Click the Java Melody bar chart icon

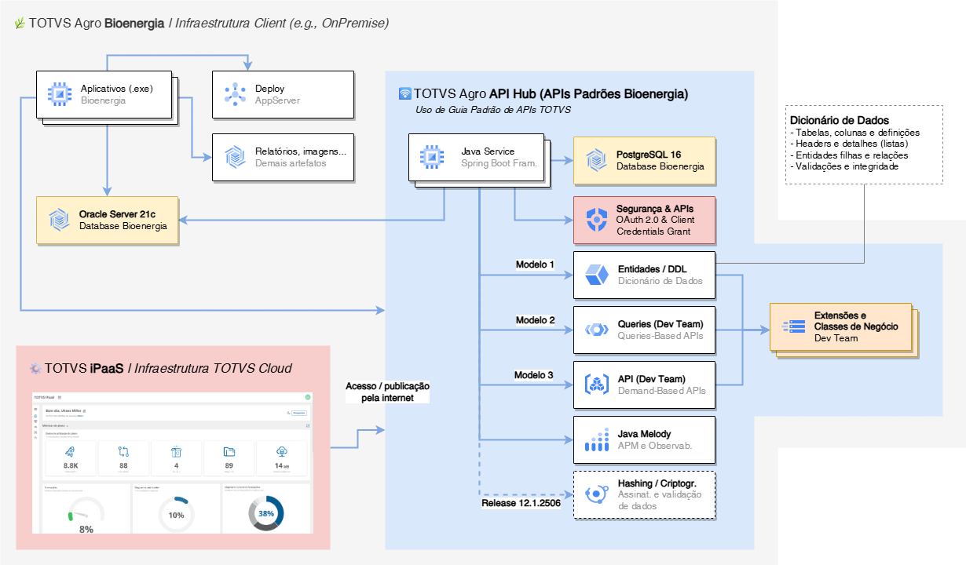click(x=597, y=440)
